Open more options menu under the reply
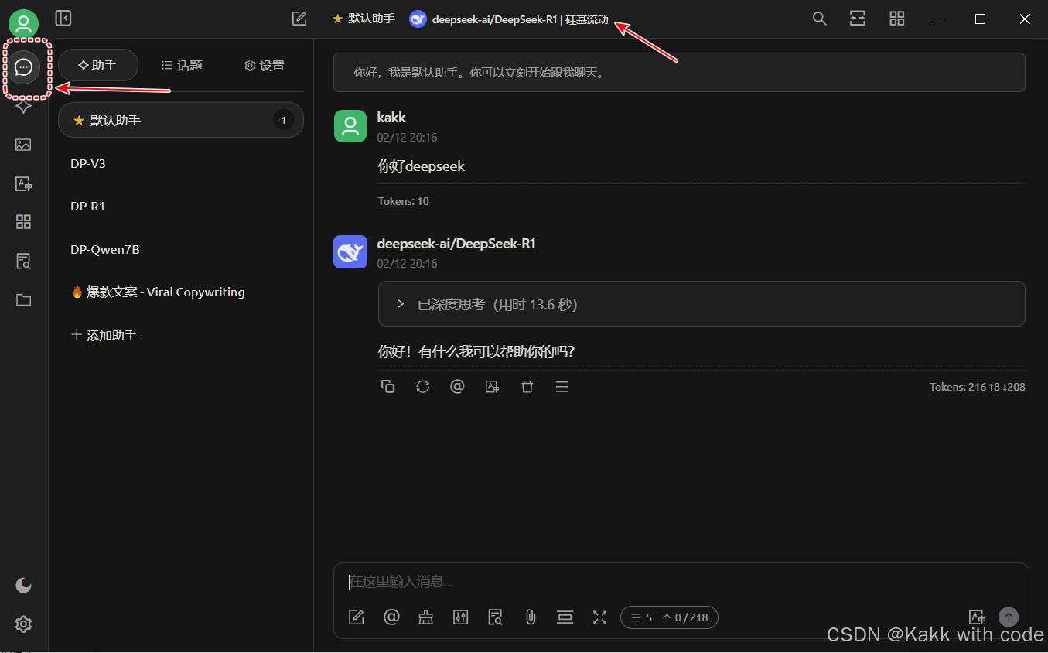The height and width of the screenshot is (653, 1048). point(562,387)
